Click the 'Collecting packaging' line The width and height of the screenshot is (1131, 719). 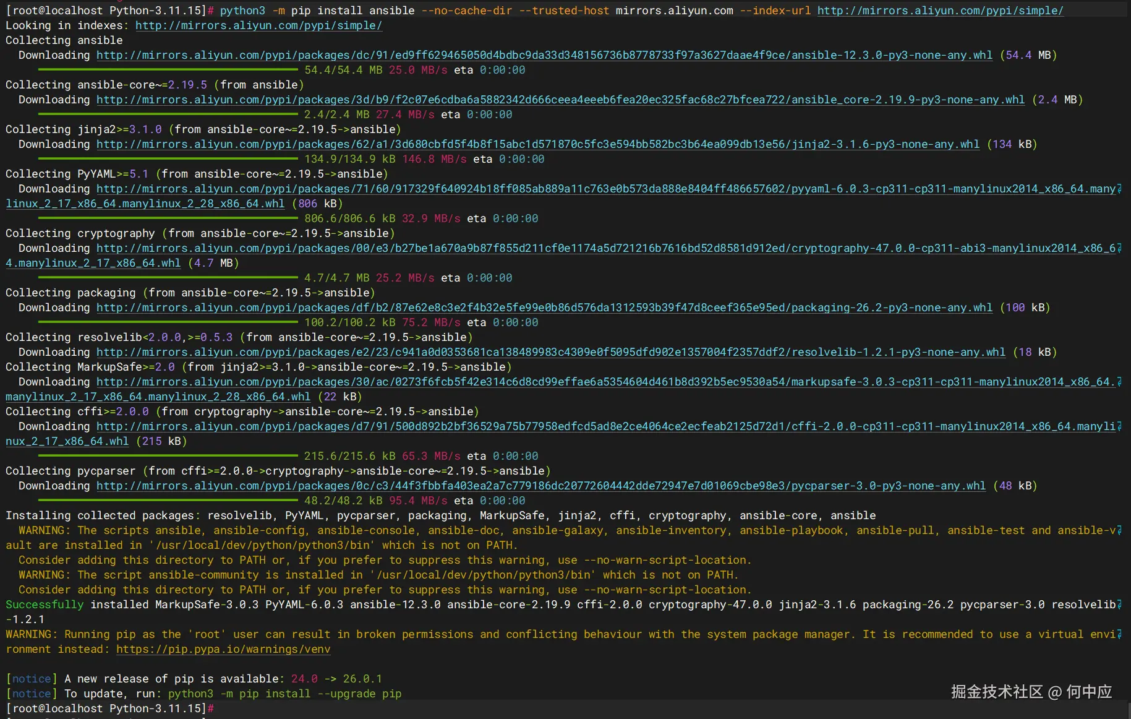190,293
